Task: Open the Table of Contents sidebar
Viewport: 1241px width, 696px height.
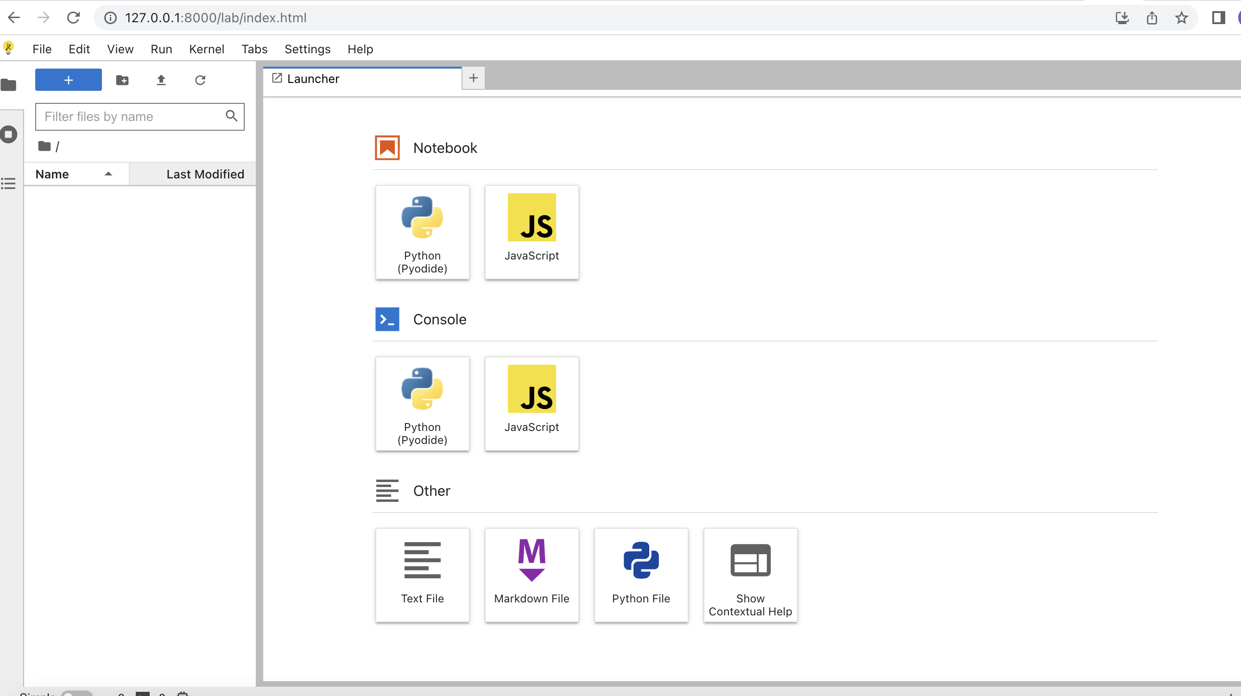Action: 9,183
